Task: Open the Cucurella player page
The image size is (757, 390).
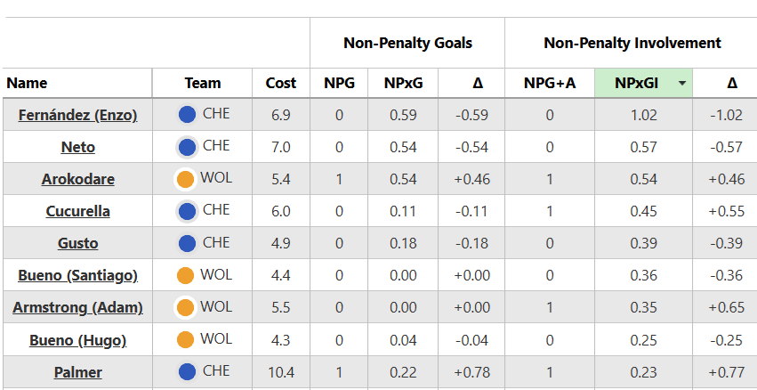Action: click(77, 211)
